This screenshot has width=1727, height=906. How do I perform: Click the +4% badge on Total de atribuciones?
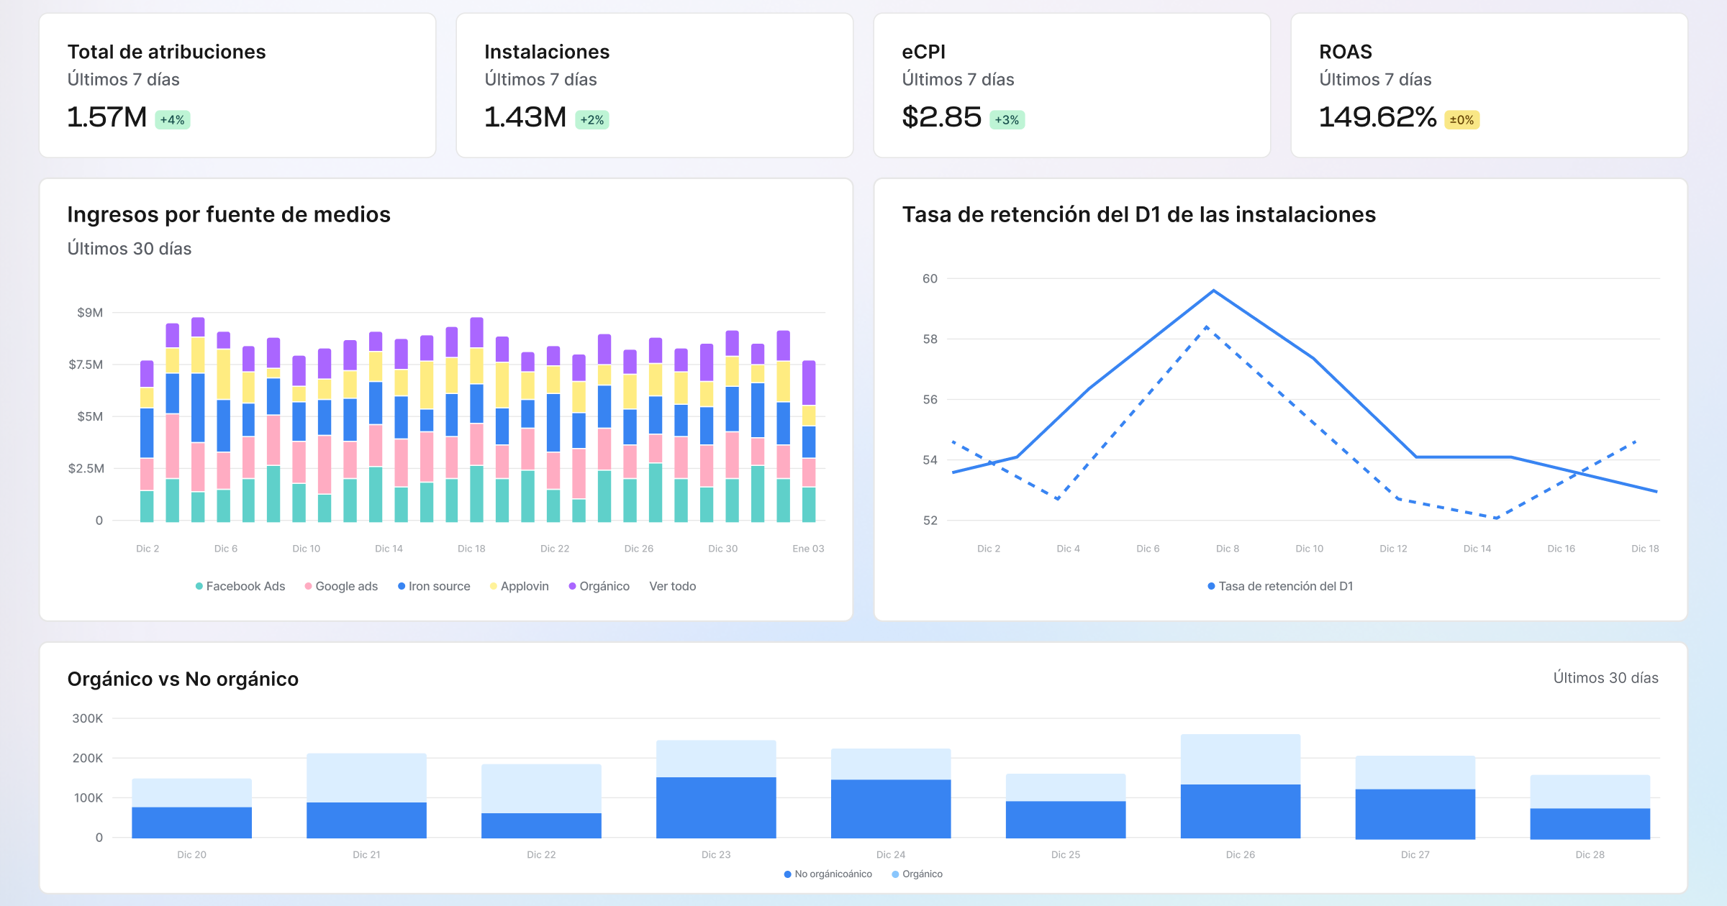173,120
